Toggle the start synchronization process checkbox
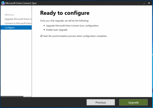Screen dimensions: 153x108 (41, 36)
